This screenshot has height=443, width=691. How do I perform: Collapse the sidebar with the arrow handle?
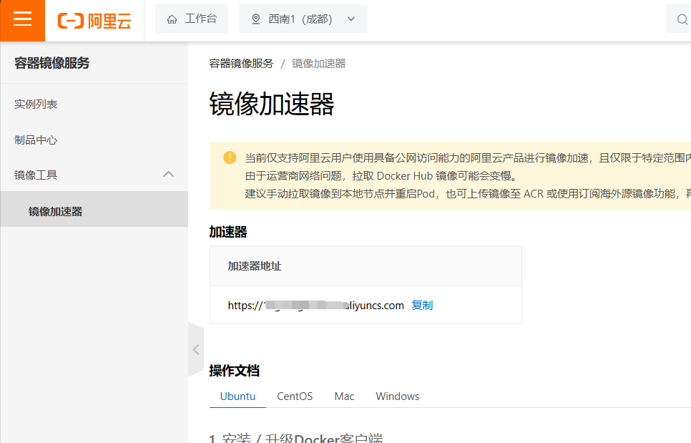pyautogui.click(x=196, y=349)
